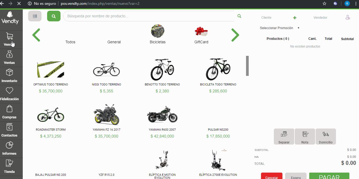Screen dimensions: 359x179
Task: Click the Cliente field
Action: [266, 18]
